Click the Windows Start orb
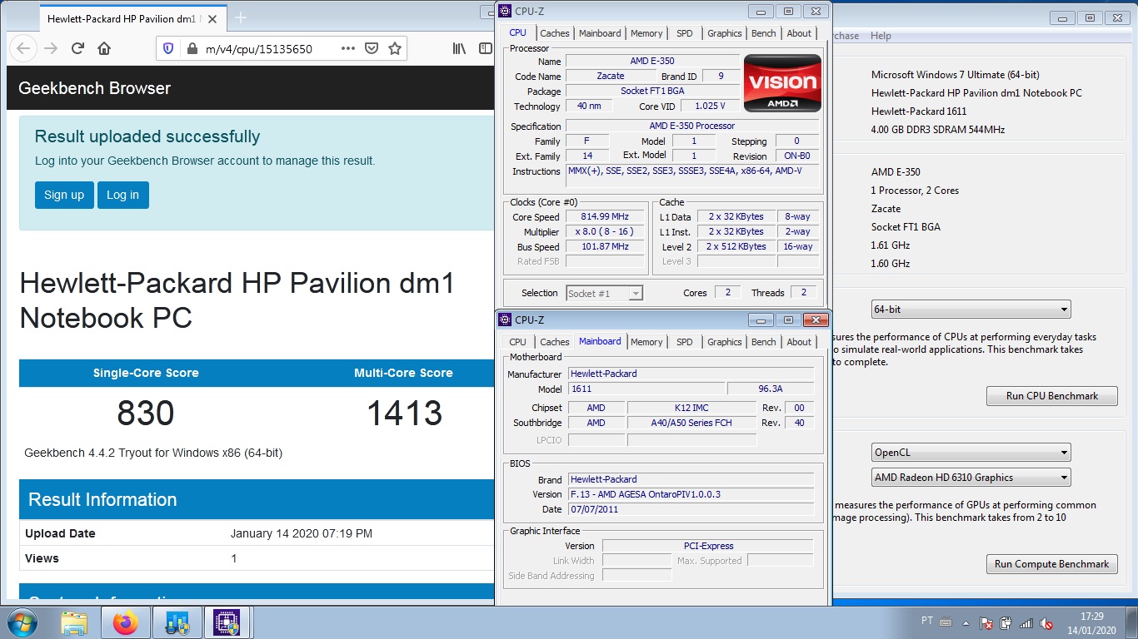The height and width of the screenshot is (639, 1138). click(21, 622)
